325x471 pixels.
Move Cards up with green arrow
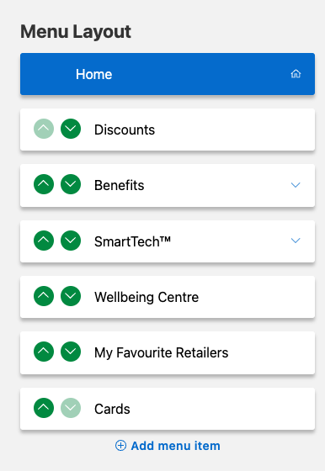tap(44, 408)
